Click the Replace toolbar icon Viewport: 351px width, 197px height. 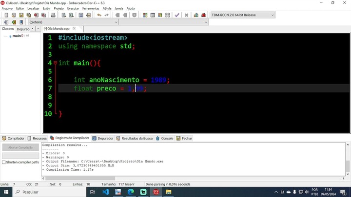pos(71,15)
